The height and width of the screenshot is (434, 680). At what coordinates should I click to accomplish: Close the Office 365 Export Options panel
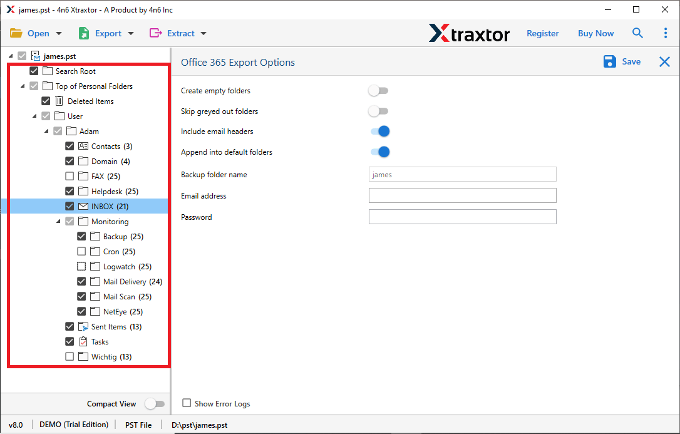664,61
